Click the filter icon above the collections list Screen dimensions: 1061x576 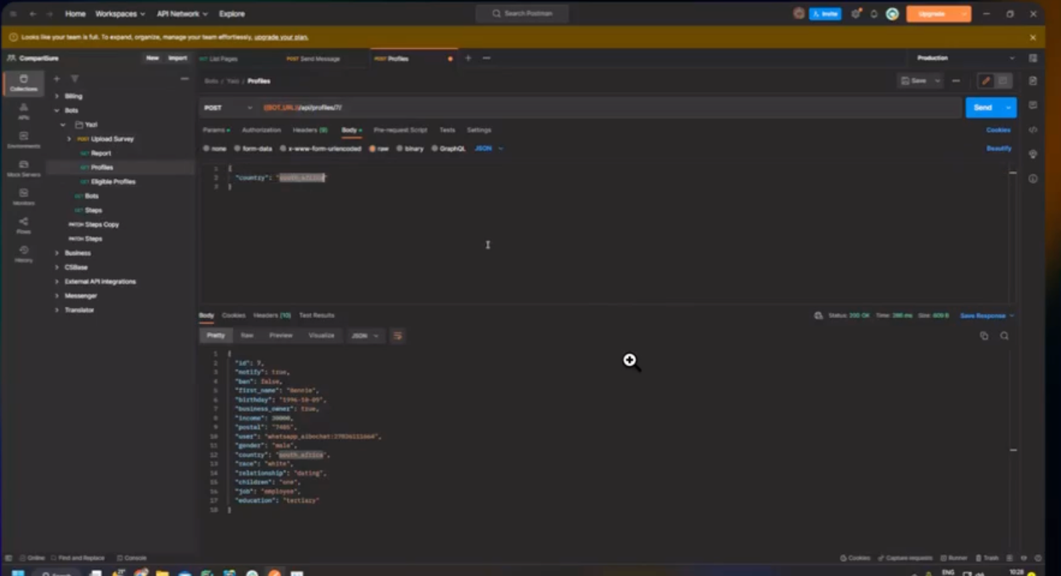click(x=75, y=79)
